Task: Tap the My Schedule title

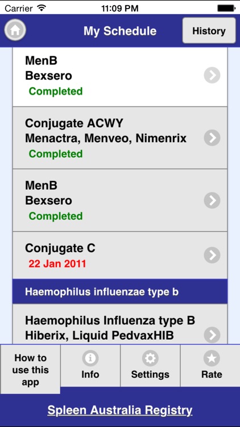Action: (x=120, y=31)
